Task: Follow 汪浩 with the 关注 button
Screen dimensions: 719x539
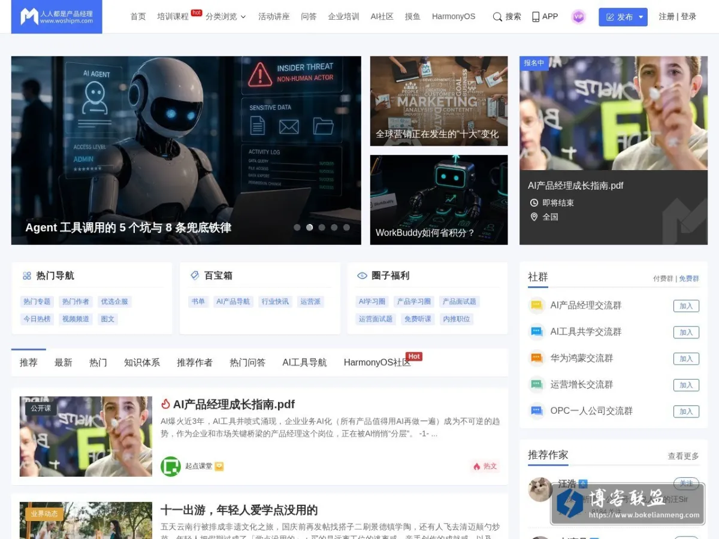Action: click(686, 483)
